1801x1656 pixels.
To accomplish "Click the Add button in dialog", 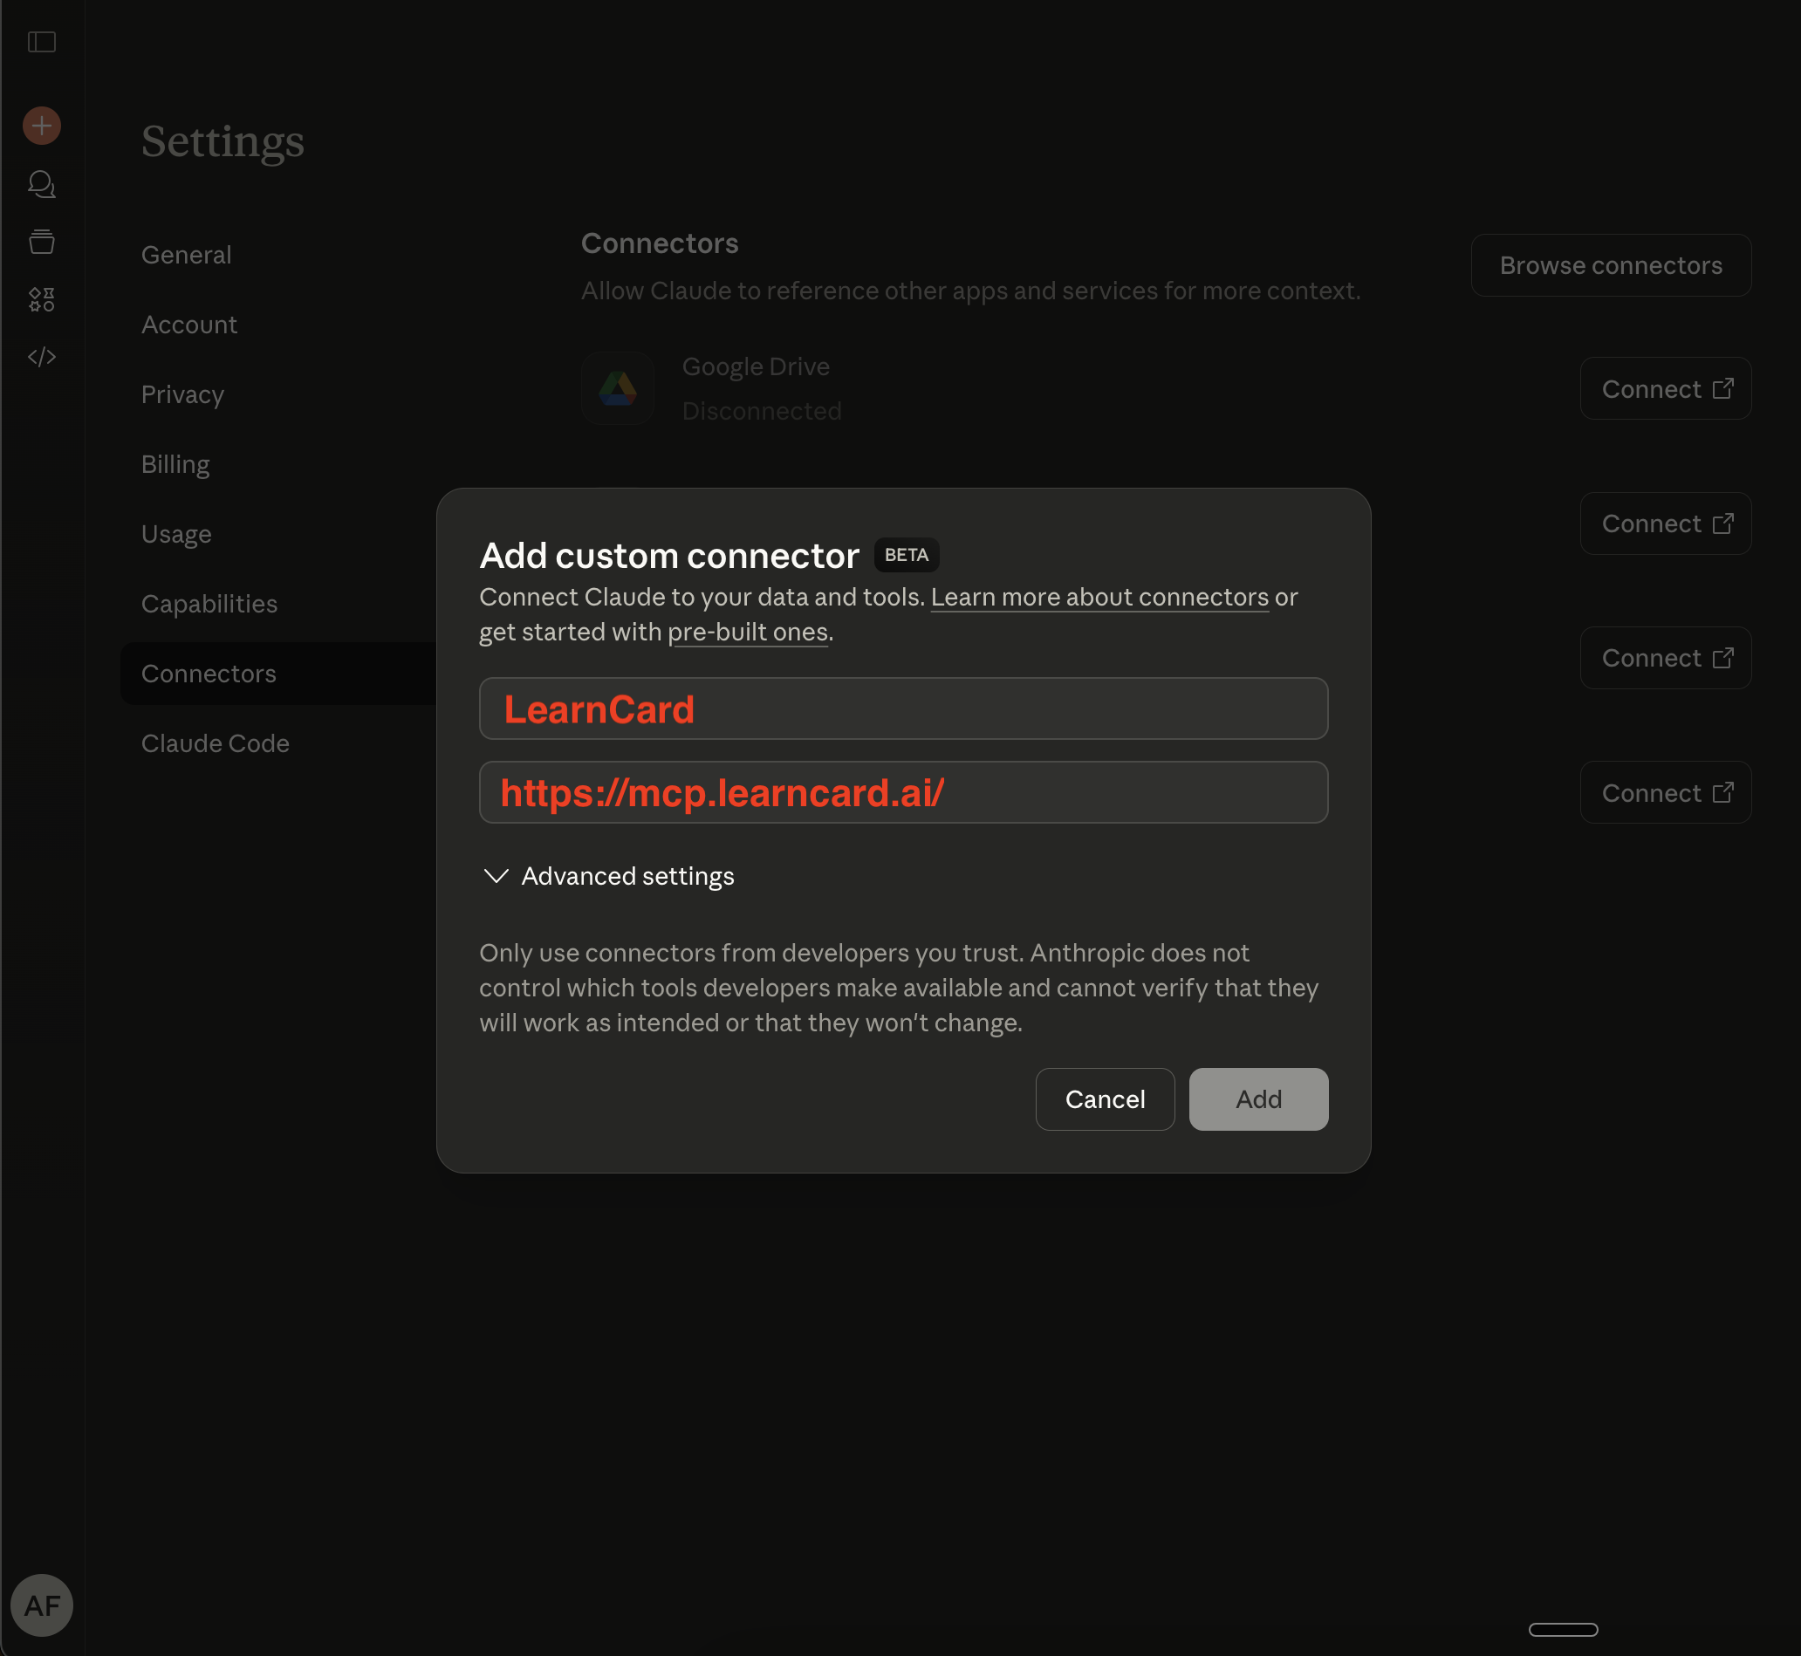I will click(1257, 1098).
